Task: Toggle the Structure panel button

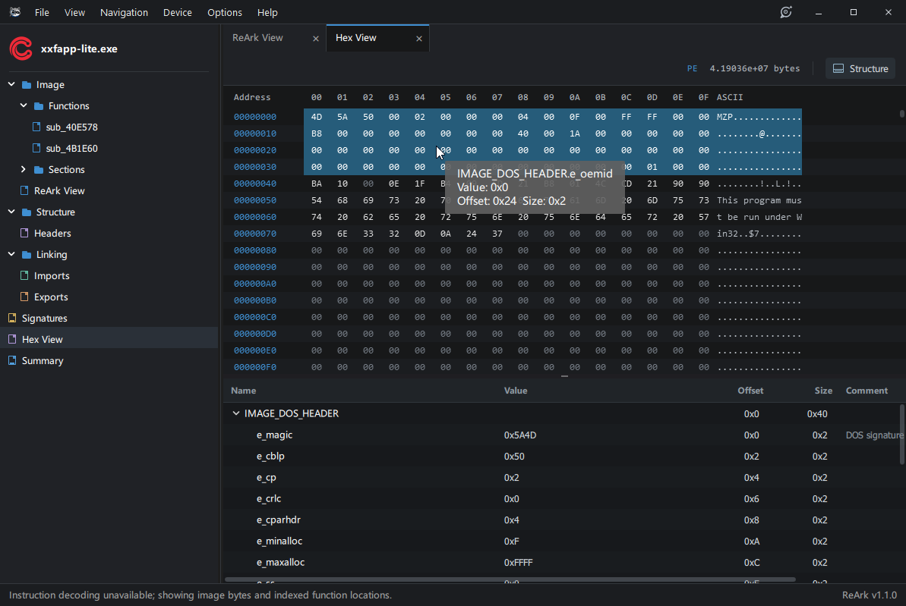Action: coord(860,69)
